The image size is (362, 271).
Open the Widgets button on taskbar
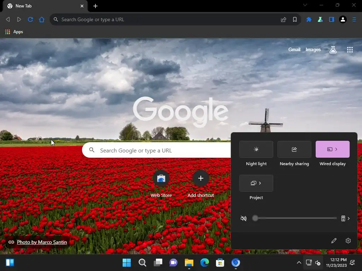click(x=10, y=263)
